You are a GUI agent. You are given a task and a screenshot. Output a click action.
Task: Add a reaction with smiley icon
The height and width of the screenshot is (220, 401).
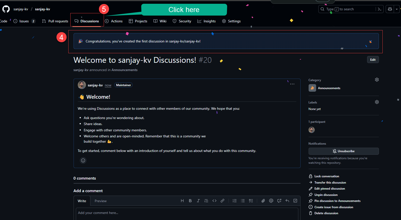click(83, 160)
